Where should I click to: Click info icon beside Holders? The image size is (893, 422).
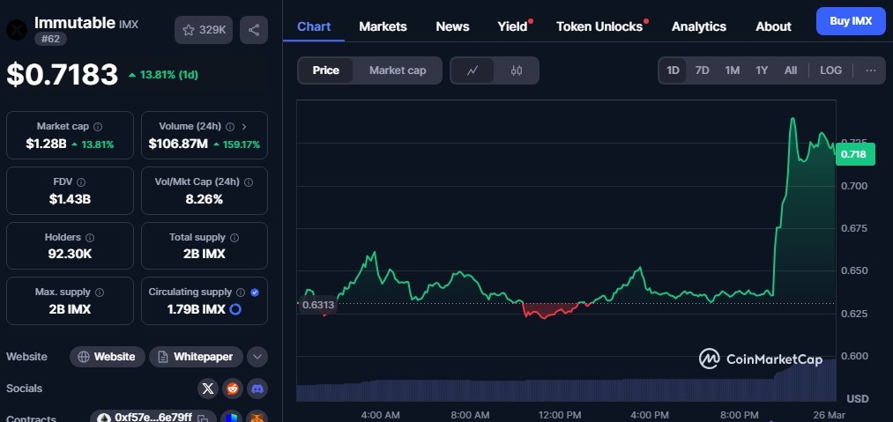coord(90,238)
